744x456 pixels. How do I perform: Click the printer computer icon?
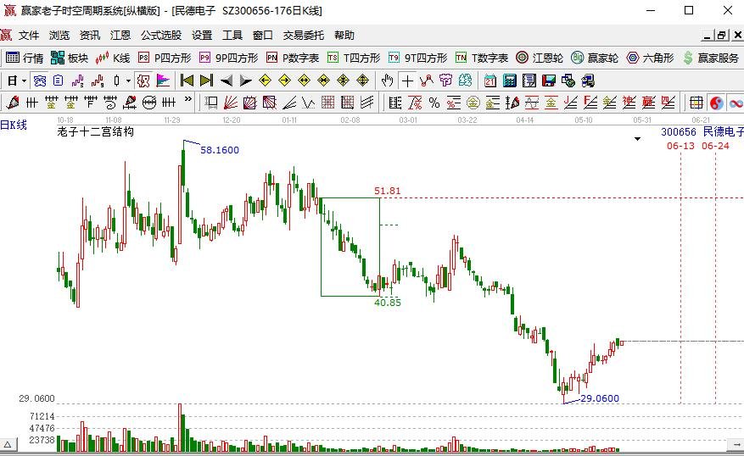pyautogui.click(x=587, y=81)
